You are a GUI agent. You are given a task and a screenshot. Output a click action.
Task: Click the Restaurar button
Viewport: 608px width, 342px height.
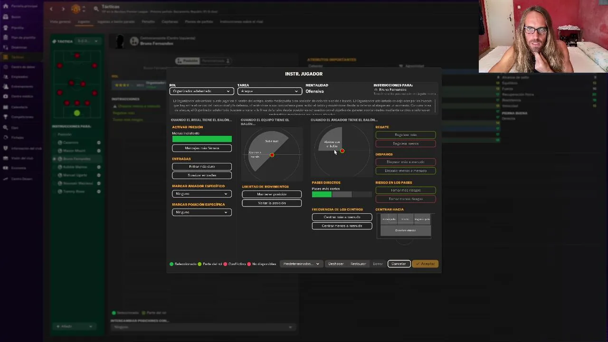pos(358,264)
